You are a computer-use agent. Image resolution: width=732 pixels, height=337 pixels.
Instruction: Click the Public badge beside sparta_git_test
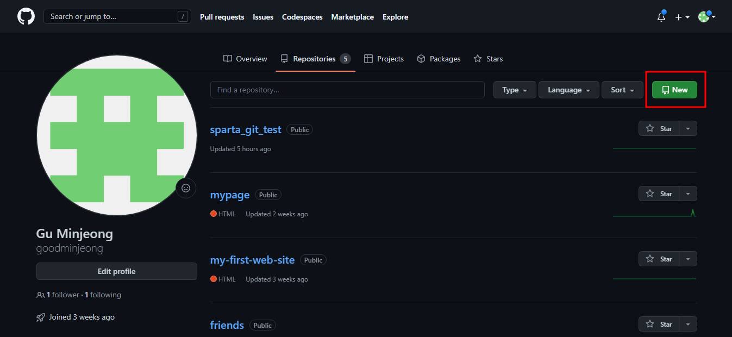coord(300,129)
